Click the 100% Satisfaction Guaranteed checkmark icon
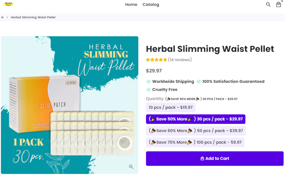The image size is (285, 175). point(199,82)
